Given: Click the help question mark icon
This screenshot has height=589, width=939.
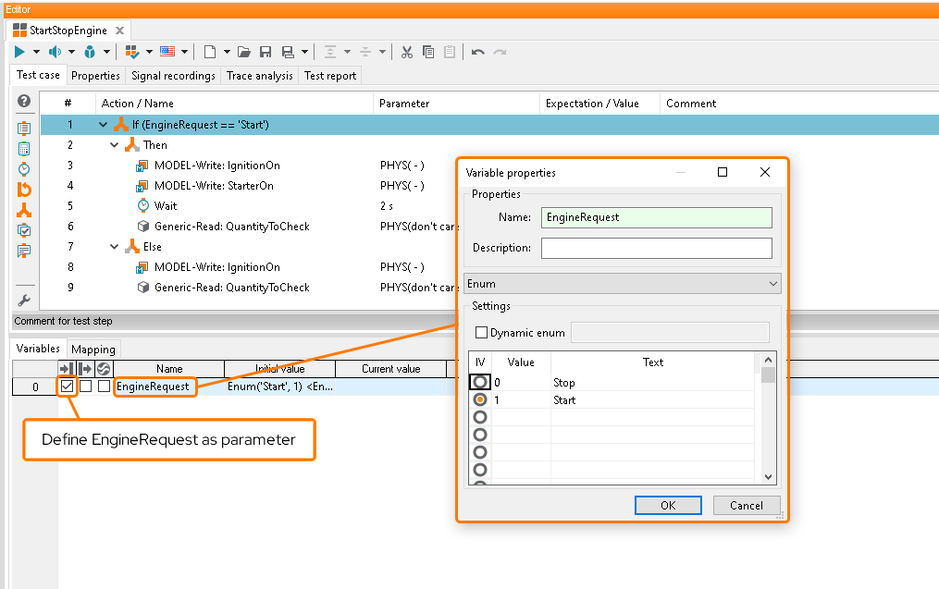Looking at the screenshot, I should tap(24, 101).
